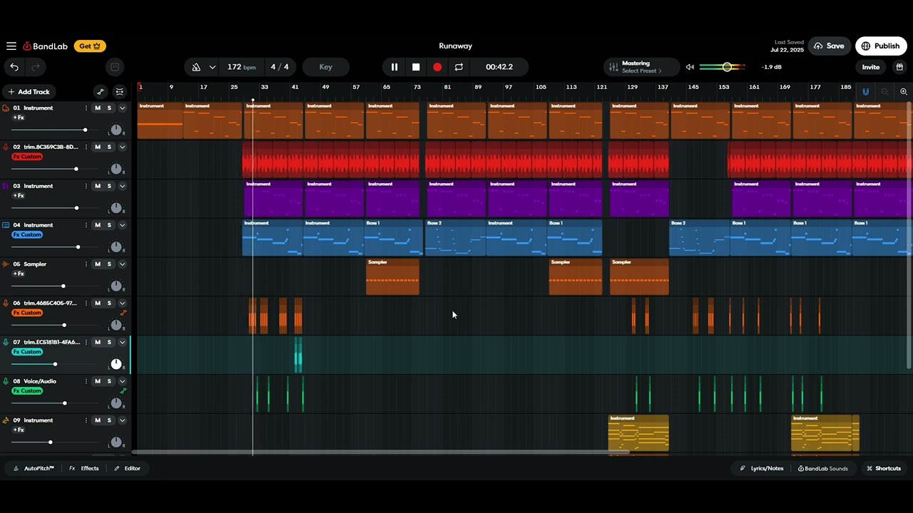Open BandLab Sounds panel

(823, 468)
